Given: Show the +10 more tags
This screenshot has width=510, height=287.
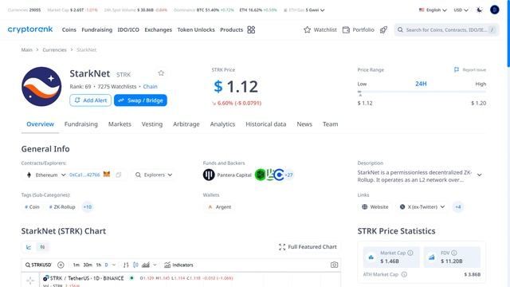Looking at the screenshot, I should click(87, 207).
